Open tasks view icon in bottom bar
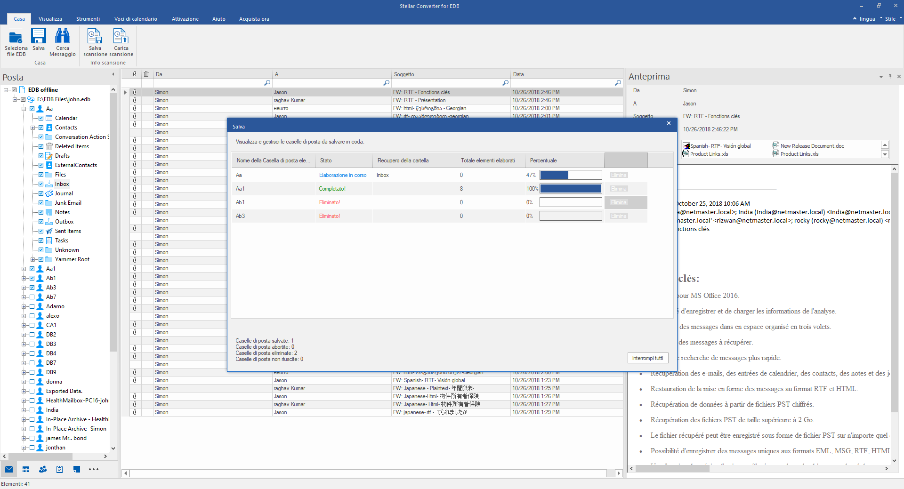This screenshot has width=904, height=489. coord(60,469)
